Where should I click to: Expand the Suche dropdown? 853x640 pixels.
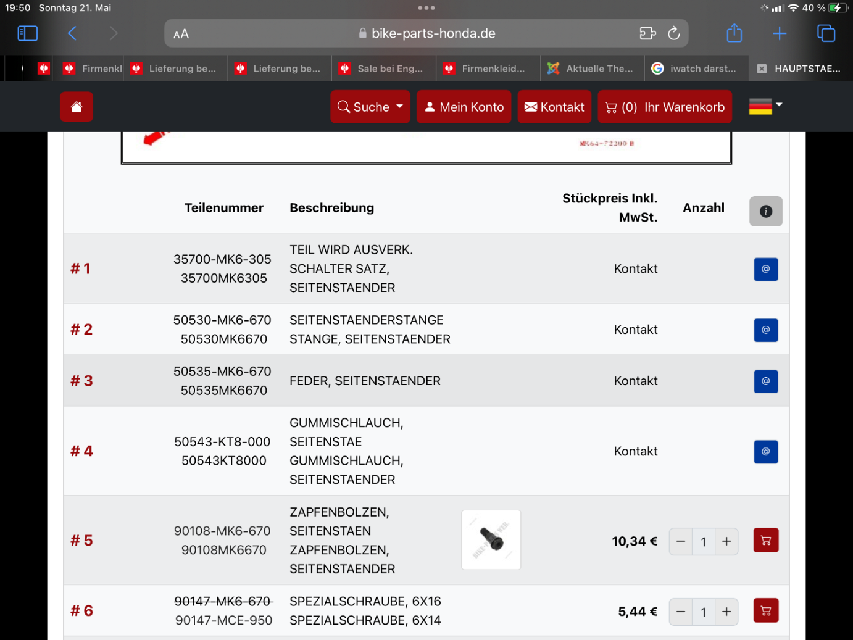pyautogui.click(x=370, y=107)
